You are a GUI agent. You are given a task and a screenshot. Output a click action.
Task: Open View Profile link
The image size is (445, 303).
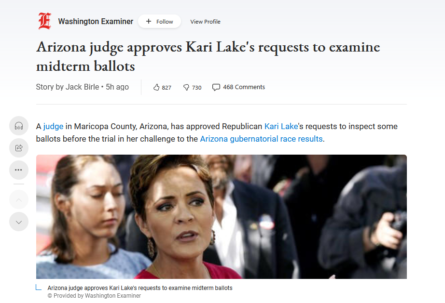coord(205,22)
